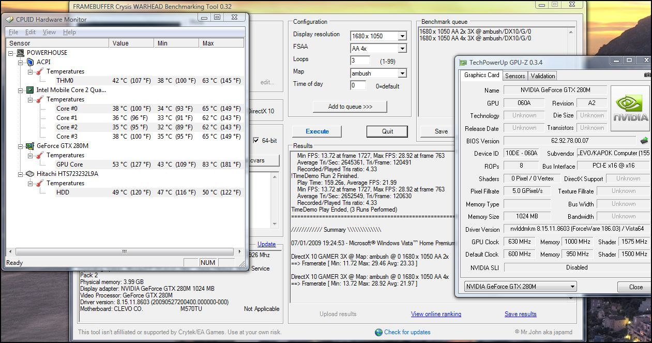This screenshot has height=343, width=652.
Task: Open the Help menu in Hardware Monitor
Action: (x=69, y=32)
